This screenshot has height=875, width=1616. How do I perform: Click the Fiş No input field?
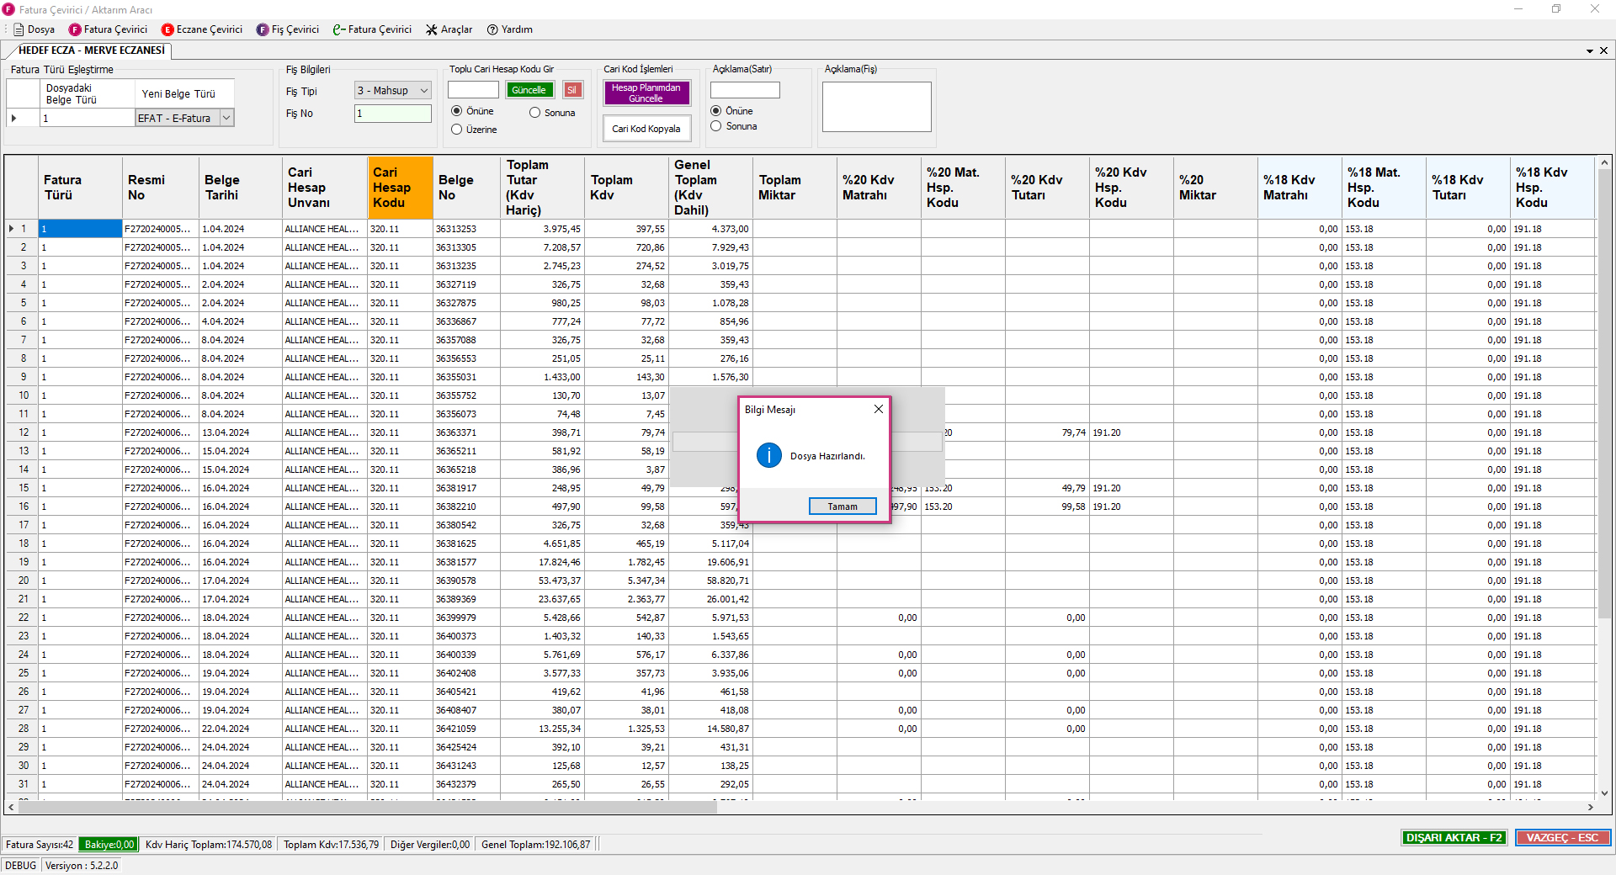click(x=392, y=114)
